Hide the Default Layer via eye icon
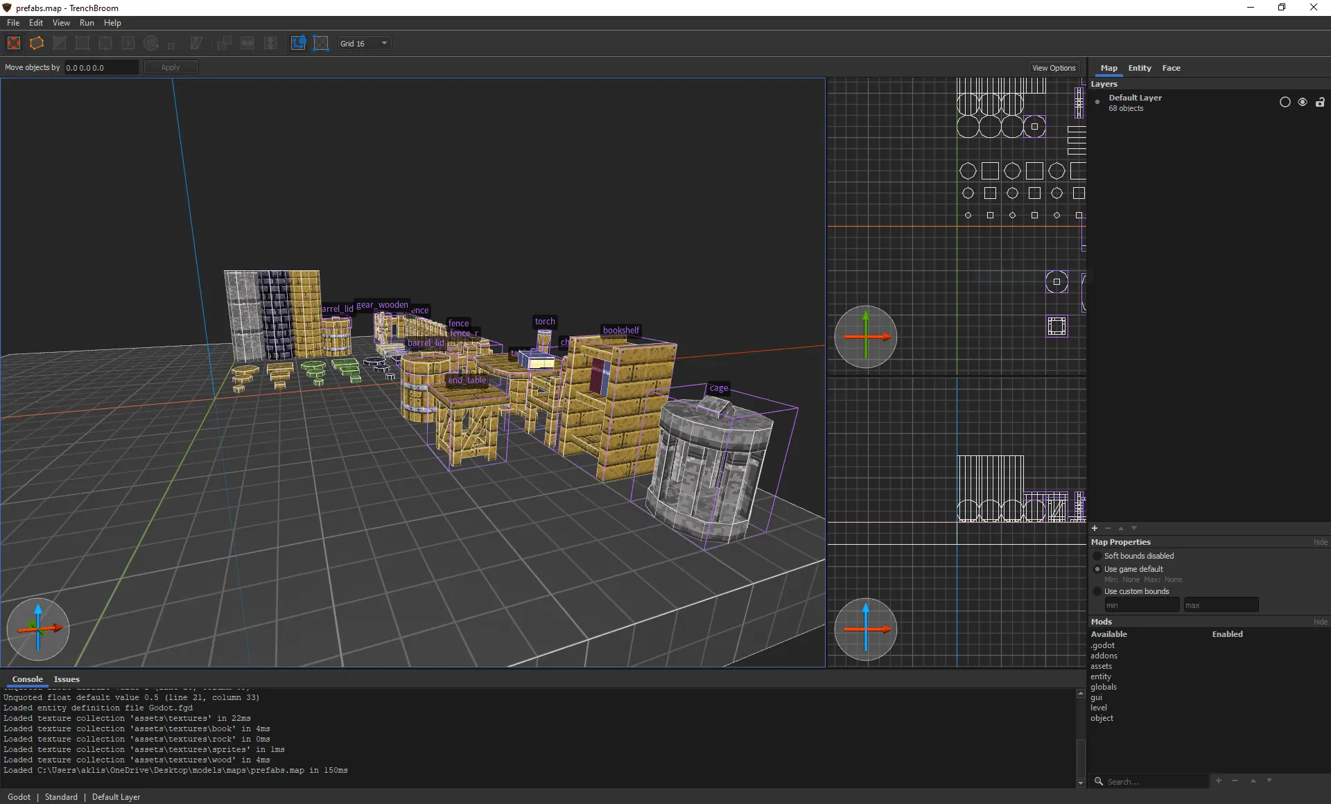 click(1303, 103)
